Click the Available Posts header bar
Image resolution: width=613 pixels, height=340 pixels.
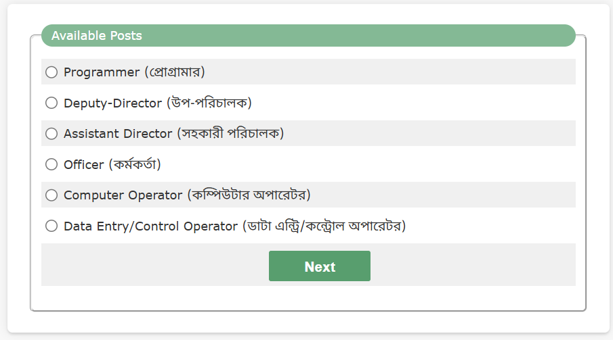click(308, 36)
